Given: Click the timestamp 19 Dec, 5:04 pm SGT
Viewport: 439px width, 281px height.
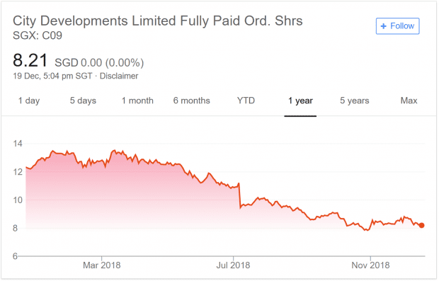Looking at the screenshot, I should tap(52, 76).
